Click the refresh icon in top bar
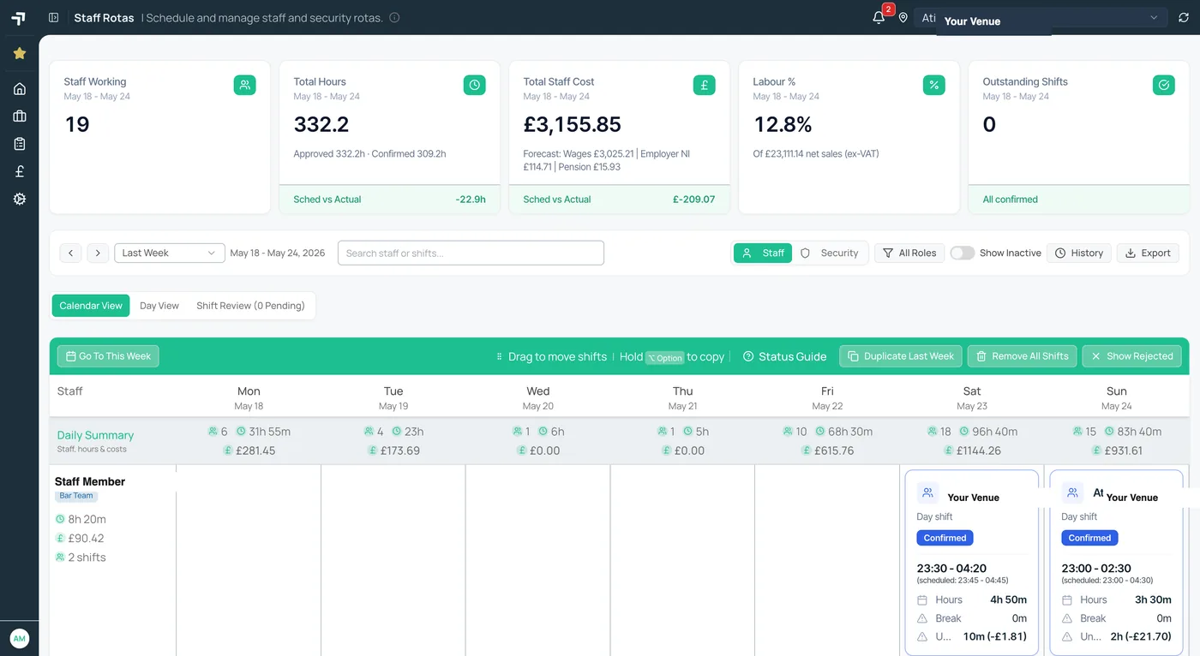This screenshot has width=1200, height=656. (x=1184, y=17)
